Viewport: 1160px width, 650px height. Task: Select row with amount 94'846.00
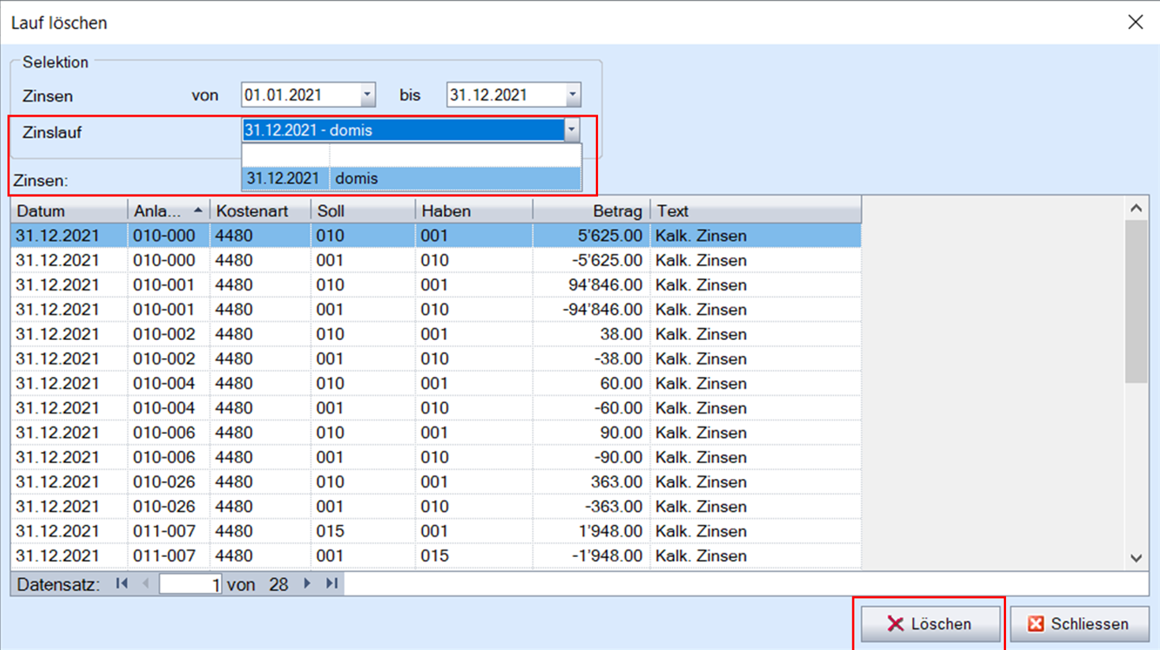pyautogui.click(x=434, y=285)
